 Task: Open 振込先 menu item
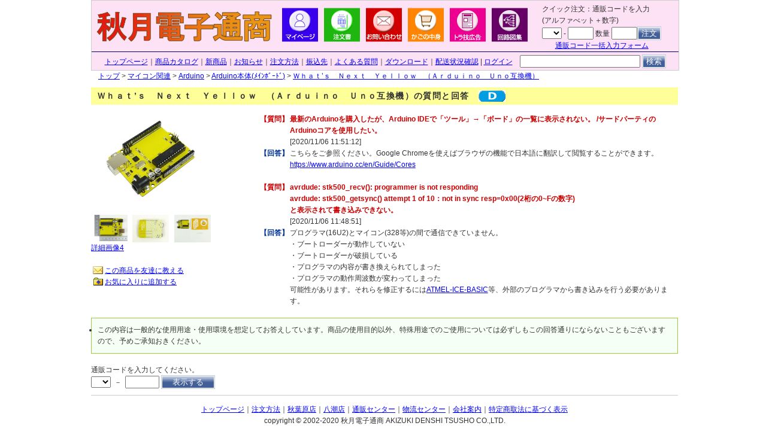[x=317, y=62]
